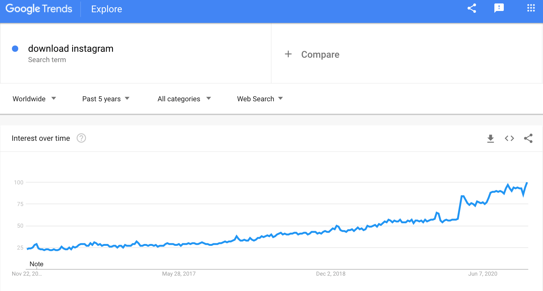The image size is (543, 291).
Task: Click the Google Trends logo
Action: tap(39, 9)
